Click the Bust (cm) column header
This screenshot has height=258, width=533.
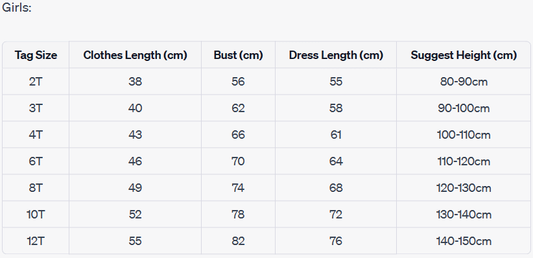click(238, 55)
